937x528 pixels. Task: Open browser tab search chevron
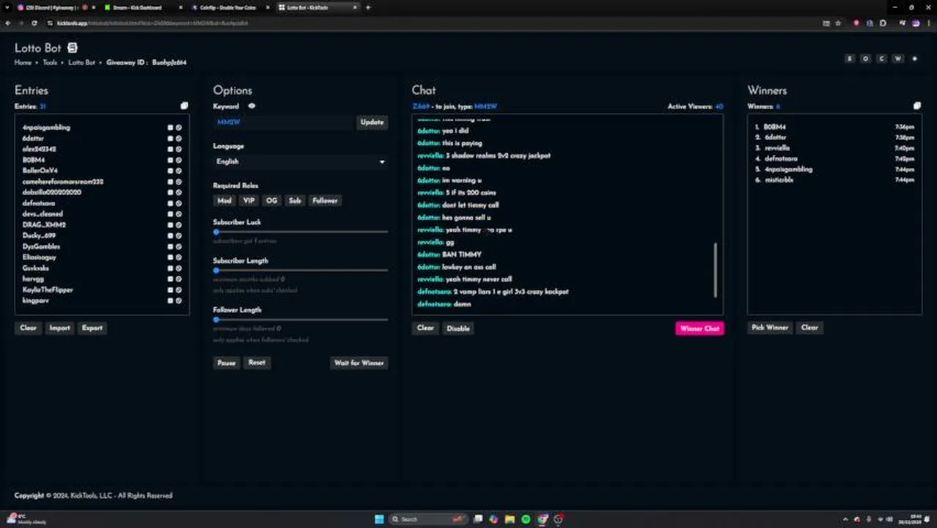(8, 7)
